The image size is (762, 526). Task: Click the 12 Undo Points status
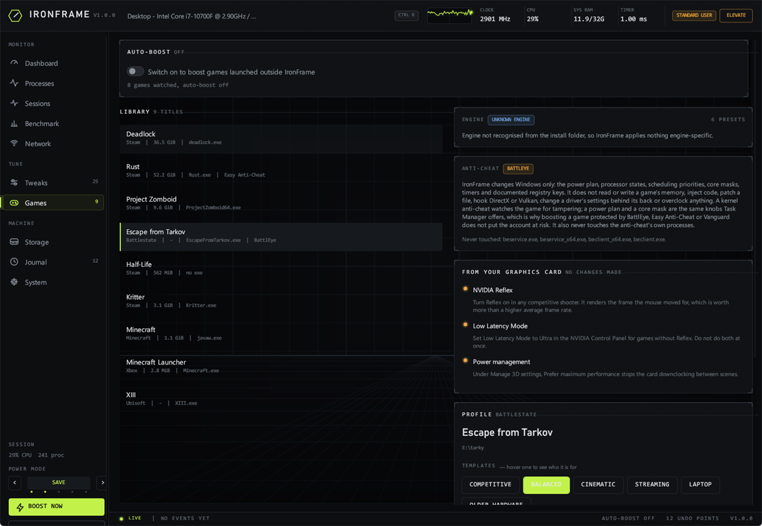[x=692, y=518]
